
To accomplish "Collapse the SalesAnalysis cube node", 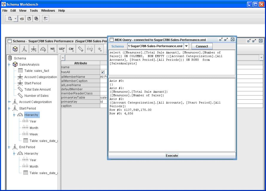I will coord(9,65).
